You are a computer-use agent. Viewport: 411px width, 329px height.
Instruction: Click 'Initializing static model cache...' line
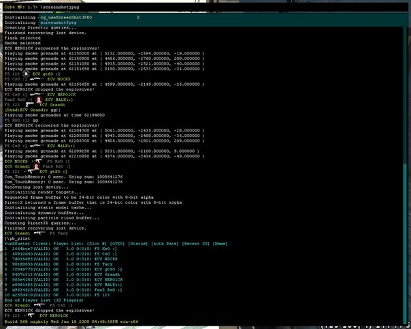[x=48, y=208]
